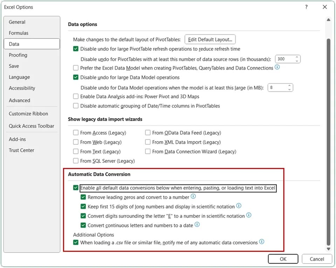Enable From Access (Legacy) import wizard

(76, 133)
